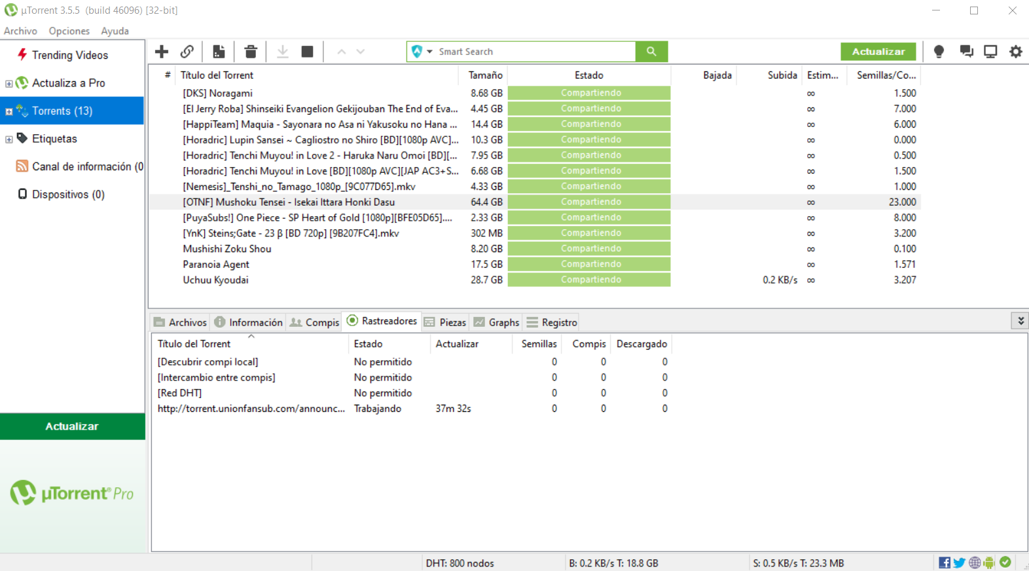Expand the Etiquetas tree node
Viewport: 1029px width, 571px height.
coord(9,139)
